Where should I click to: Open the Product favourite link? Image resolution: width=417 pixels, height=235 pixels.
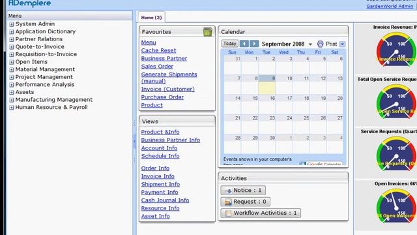[152, 105]
